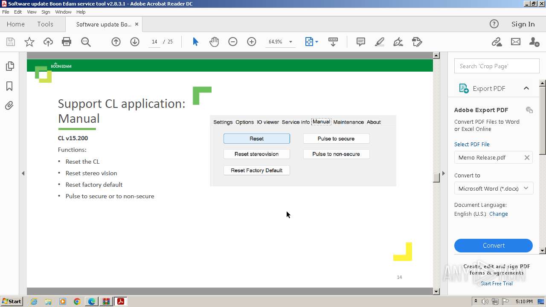The image size is (546, 307).
Task: Open the Attachments paperclip panel
Action: (x=9, y=106)
